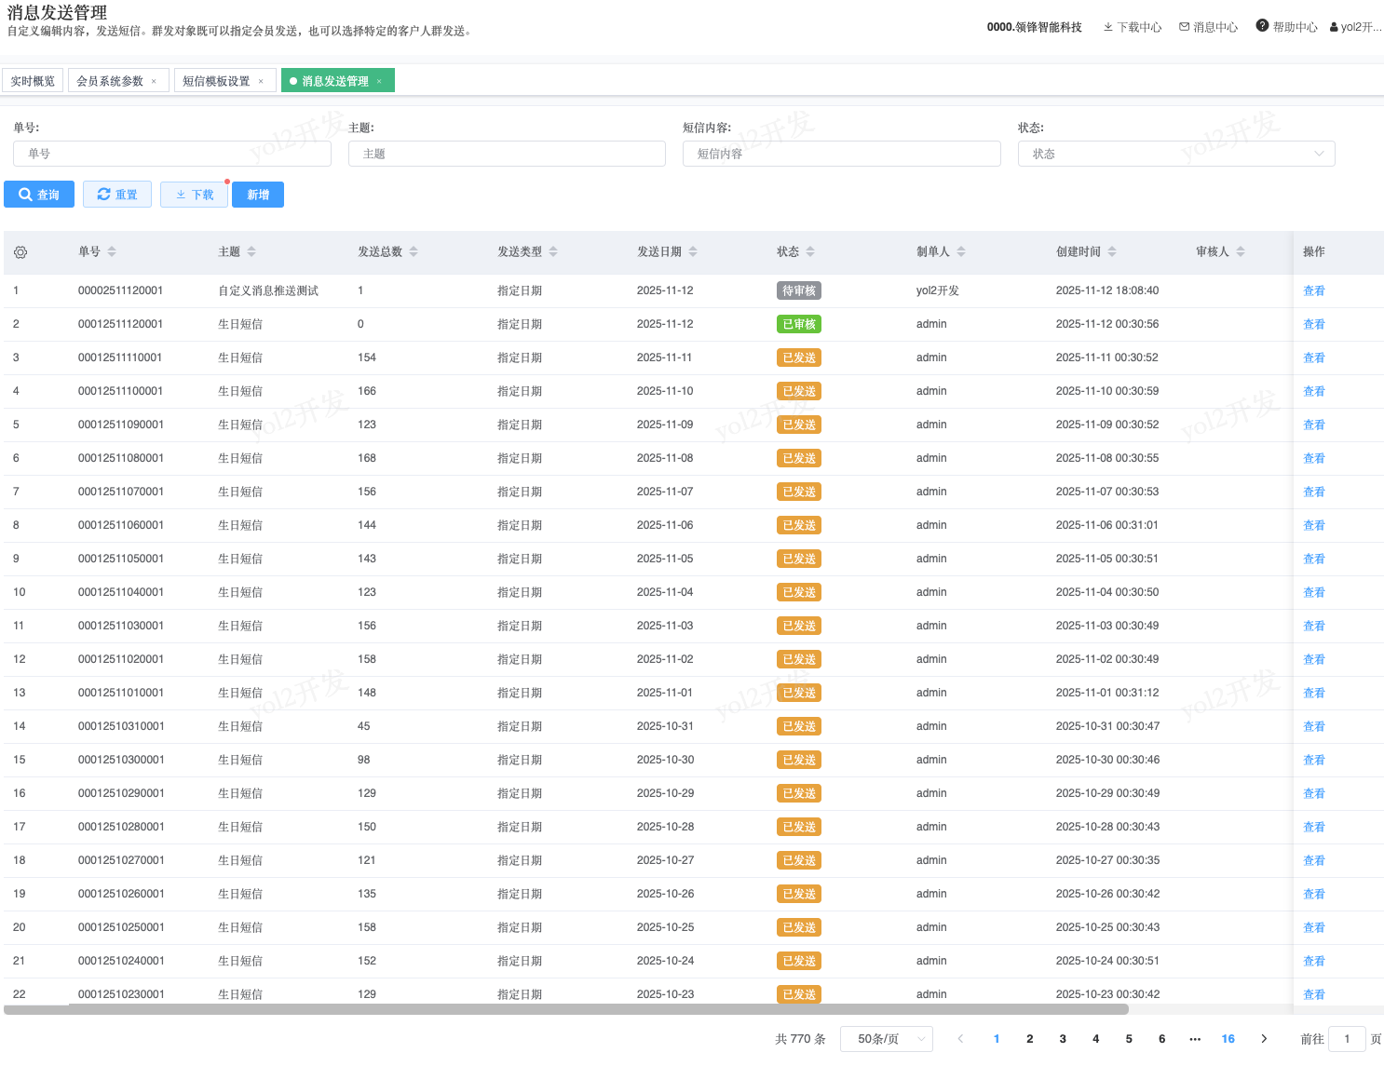The width and height of the screenshot is (1384, 1066).
Task: Open table column settings gear icon
Action: coord(20,252)
